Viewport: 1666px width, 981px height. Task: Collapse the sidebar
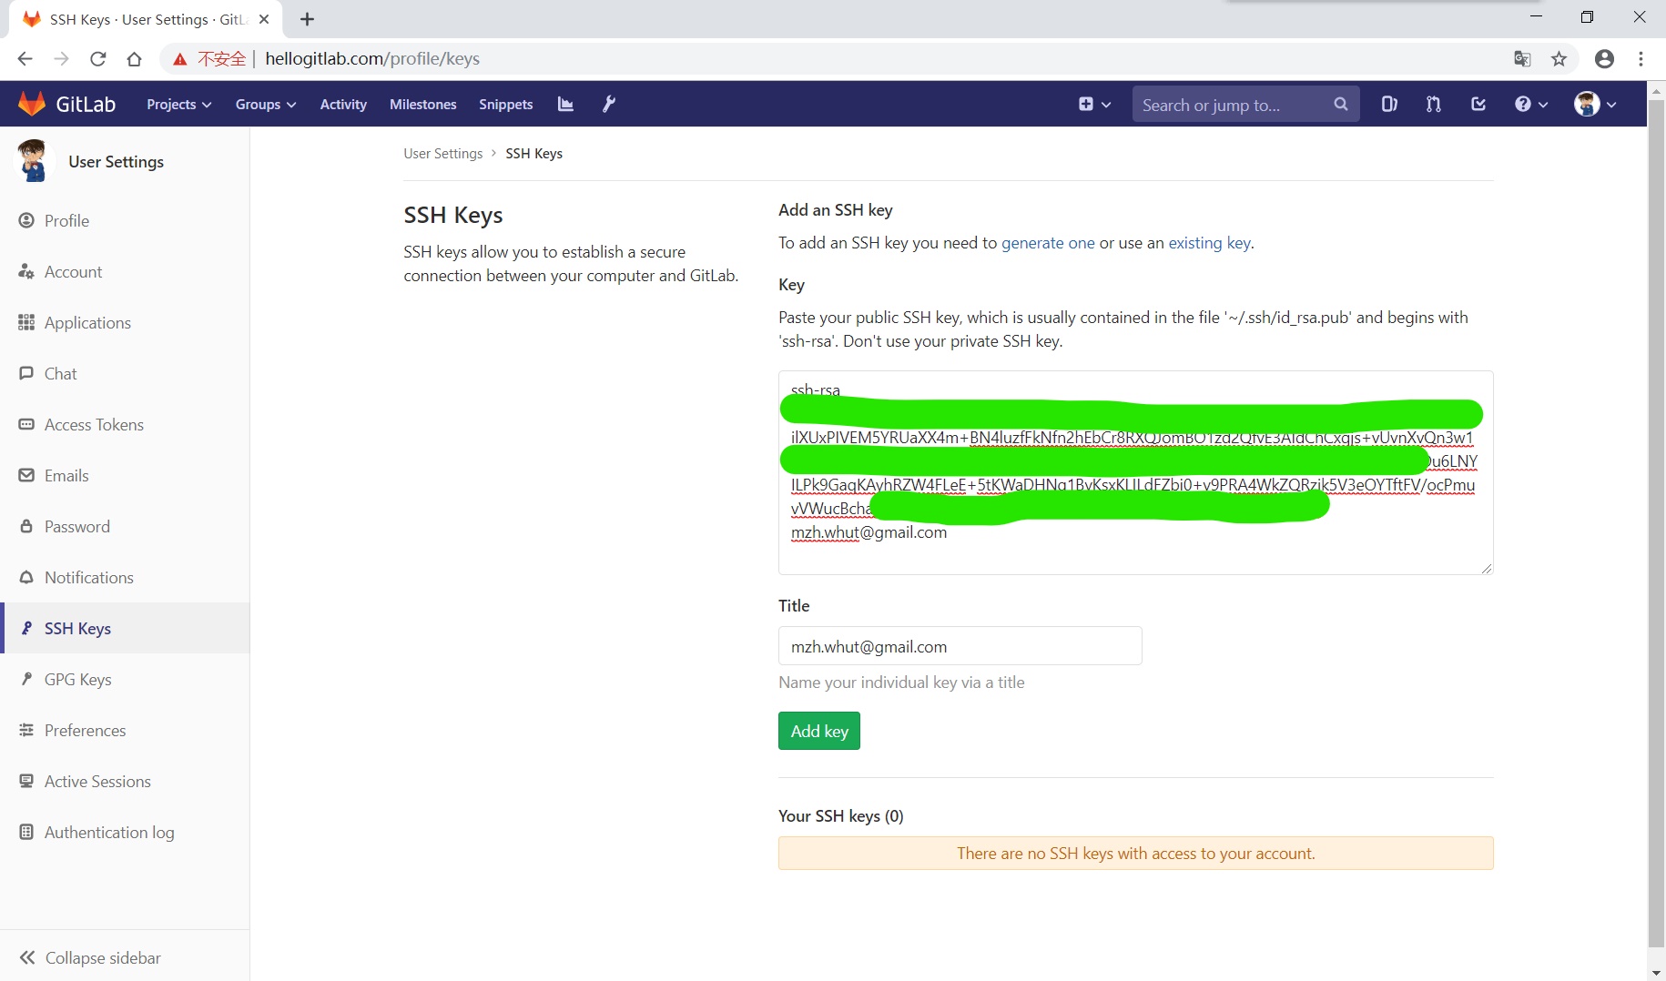[x=125, y=957]
